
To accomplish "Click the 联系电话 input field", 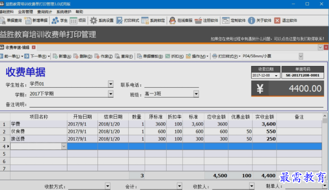I will tap(171, 85).
